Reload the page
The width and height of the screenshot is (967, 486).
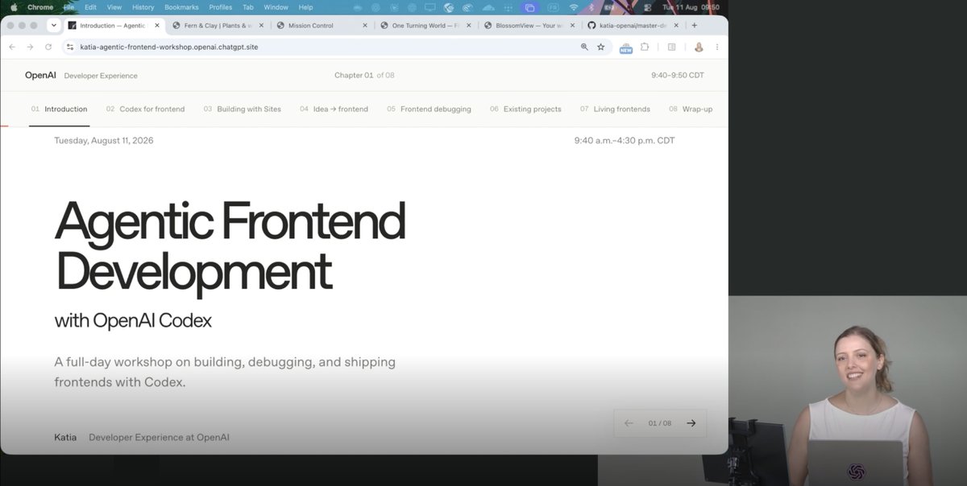point(48,47)
